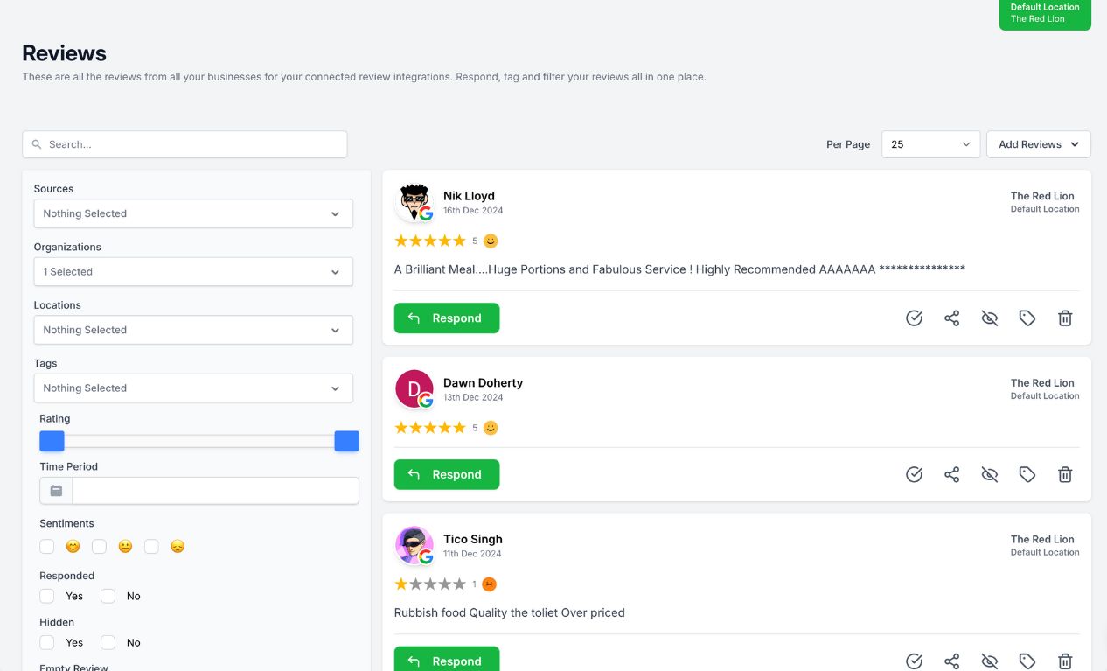The image size is (1107, 671).
Task: Hide Nik Lloyd's review from view
Action: [x=989, y=318]
